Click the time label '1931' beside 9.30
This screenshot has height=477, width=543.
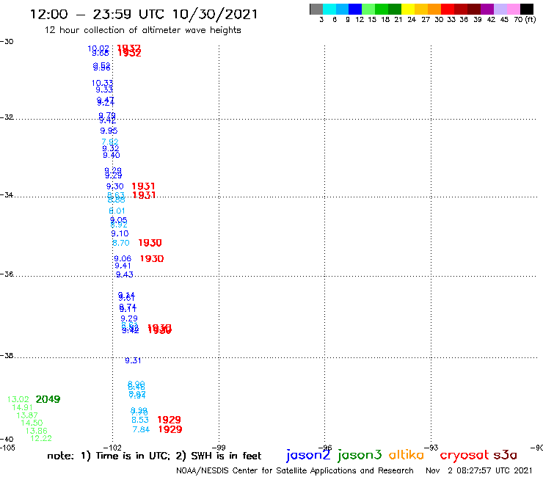click(143, 186)
